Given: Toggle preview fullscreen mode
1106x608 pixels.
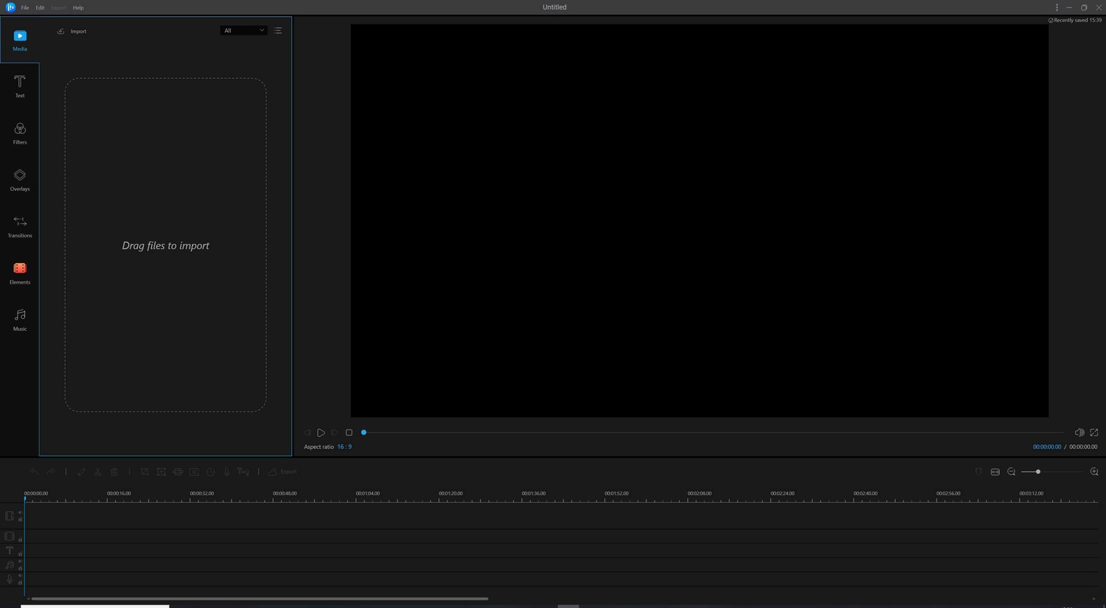Looking at the screenshot, I should pos(1094,433).
